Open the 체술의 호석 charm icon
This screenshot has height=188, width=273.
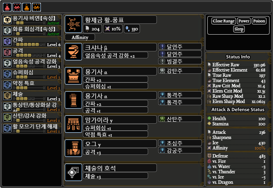73,172
